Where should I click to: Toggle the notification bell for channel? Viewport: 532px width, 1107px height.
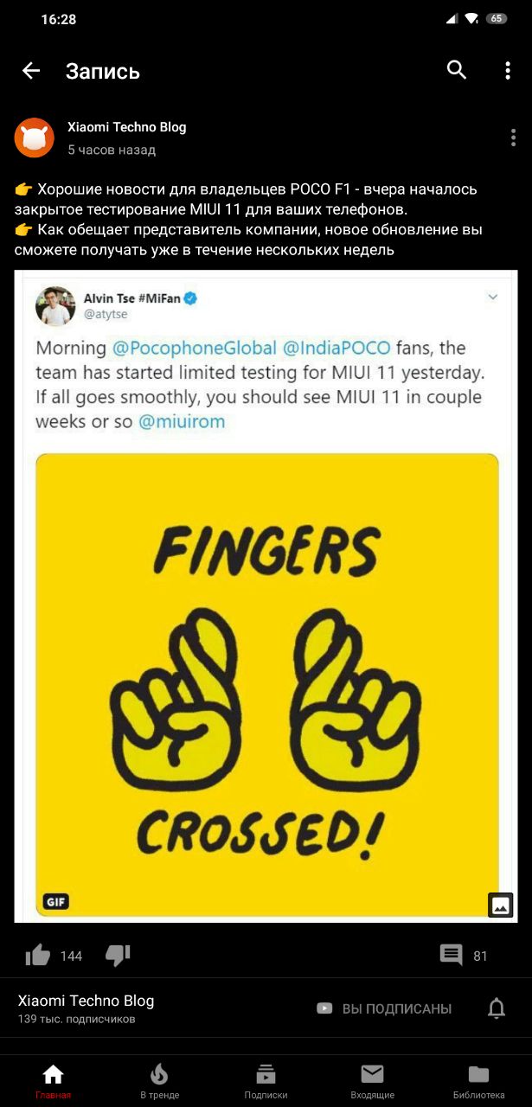click(x=497, y=1008)
